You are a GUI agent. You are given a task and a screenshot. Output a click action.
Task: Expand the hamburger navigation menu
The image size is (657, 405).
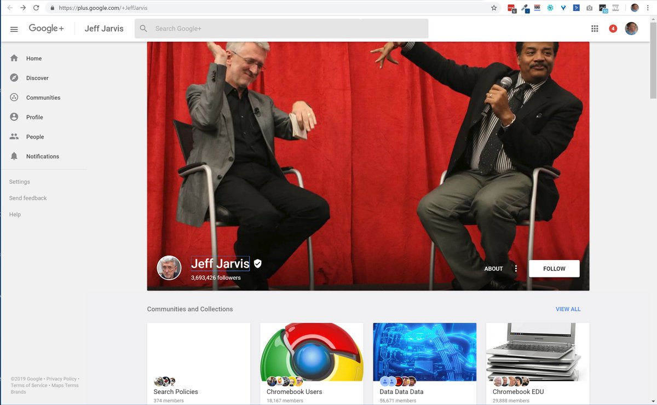point(14,28)
